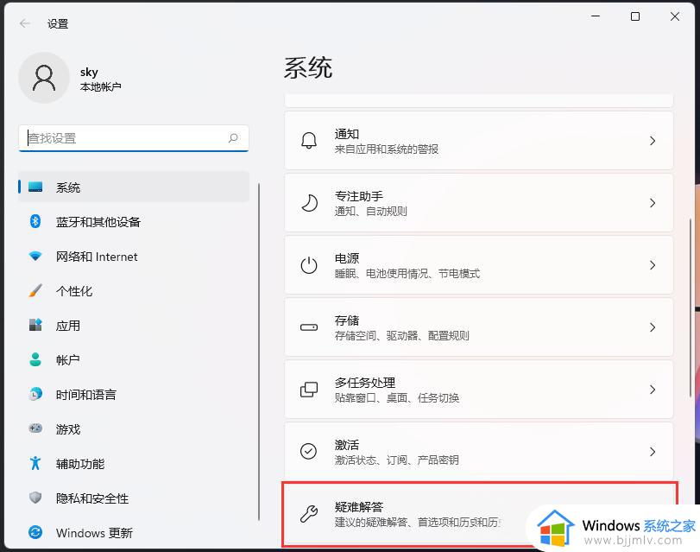Open 时间和语言 settings
Screen dimensions: 700x552
point(134,394)
